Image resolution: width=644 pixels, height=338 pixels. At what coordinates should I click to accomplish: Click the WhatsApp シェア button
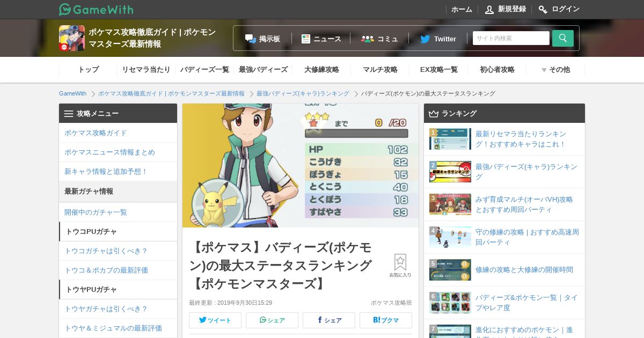(272, 320)
